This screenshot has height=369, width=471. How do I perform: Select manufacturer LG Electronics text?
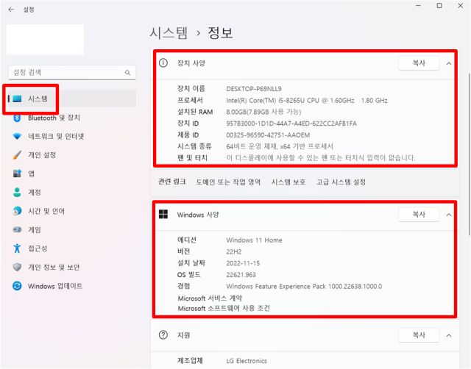coord(247,361)
